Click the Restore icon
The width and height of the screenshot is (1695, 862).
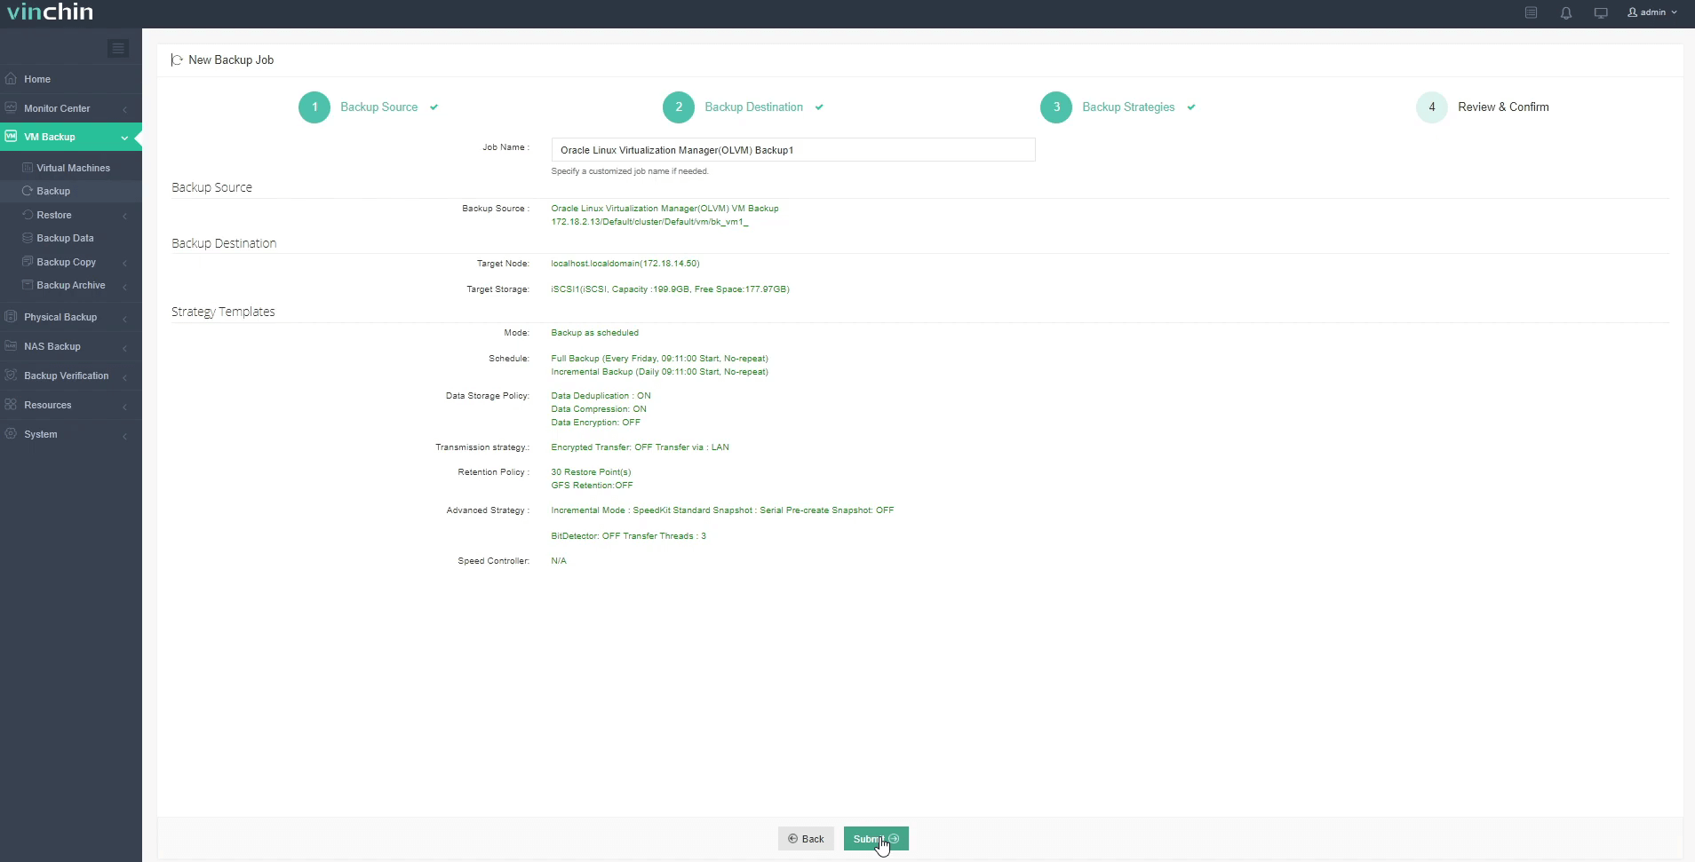point(28,214)
